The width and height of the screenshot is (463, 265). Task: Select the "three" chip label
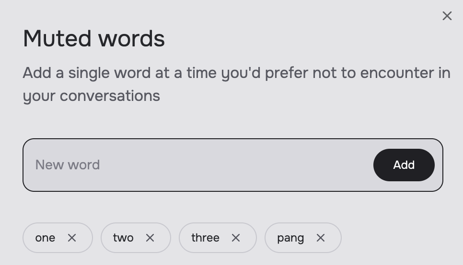(x=205, y=238)
